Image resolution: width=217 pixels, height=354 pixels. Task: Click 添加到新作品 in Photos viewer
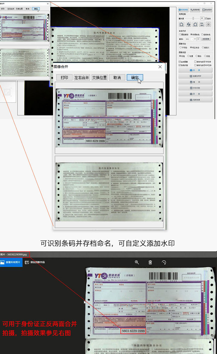tap(35, 262)
